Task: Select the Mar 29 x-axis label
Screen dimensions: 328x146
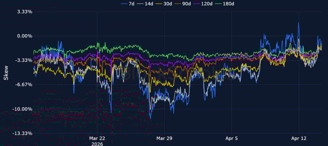Action: (164, 139)
